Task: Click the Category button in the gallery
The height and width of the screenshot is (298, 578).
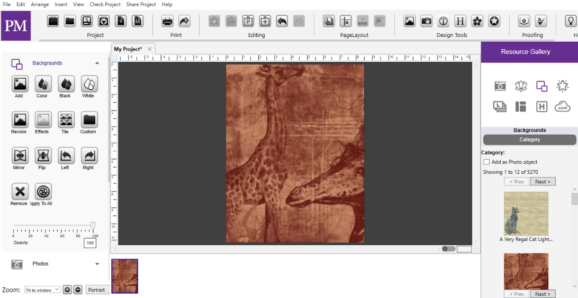Action: pyautogui.click(x=529, y=140)
